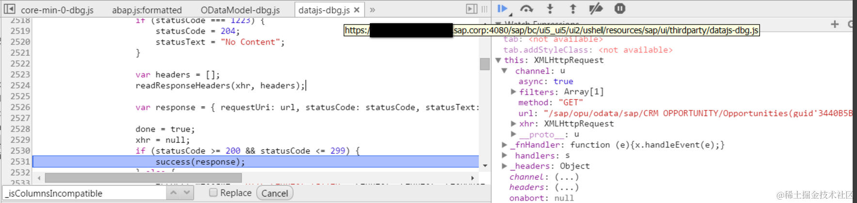Screen dimensions: 857x203
Task: Click the 'var response =' code line
Action: point(307,108)
